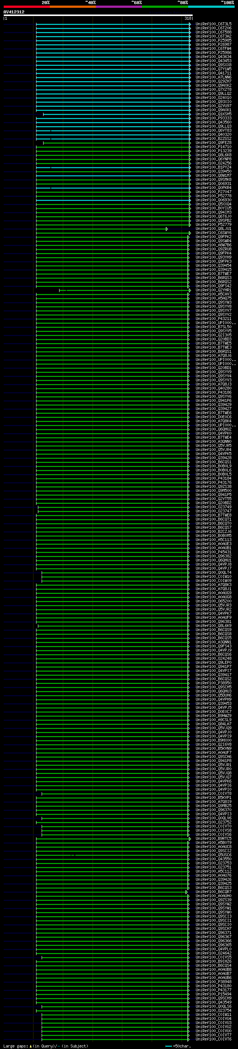Screen dimensions: 238x1049
Task: Select hit label UniRef100_P38948
Action: click(213, 982)
